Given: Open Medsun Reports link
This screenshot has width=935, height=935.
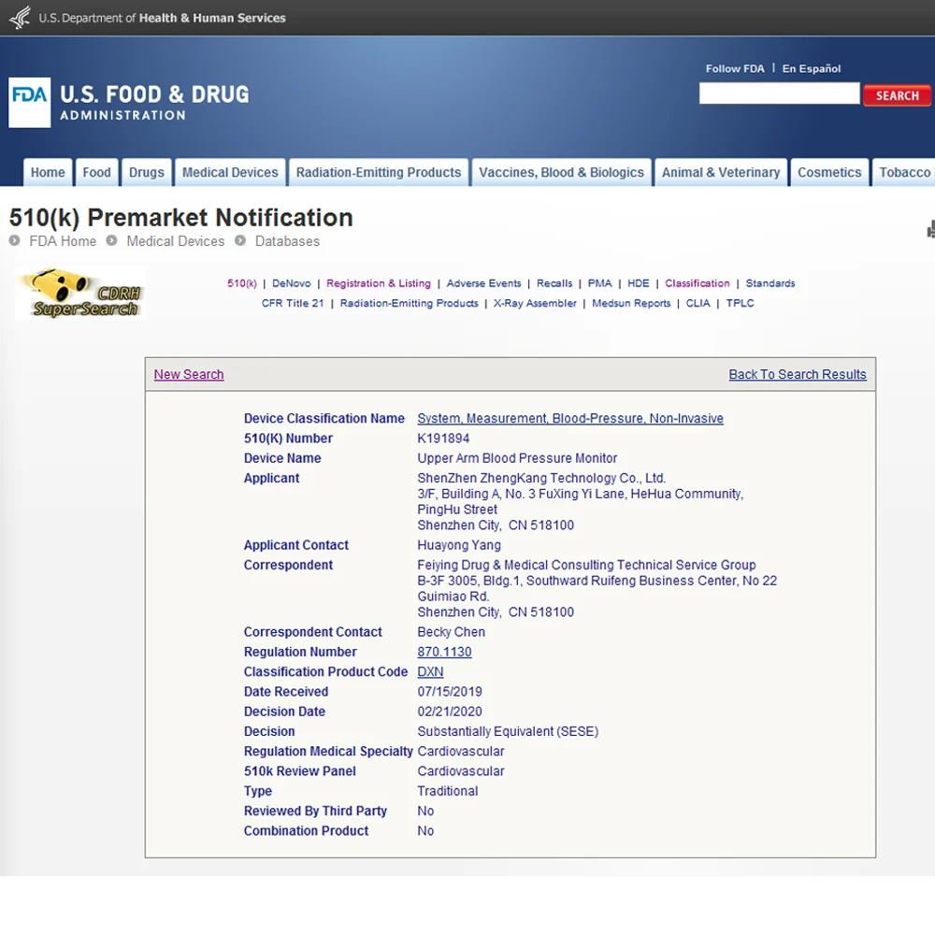Looking at the screenshot, I should pyautogui.click(x=631, y=303).
